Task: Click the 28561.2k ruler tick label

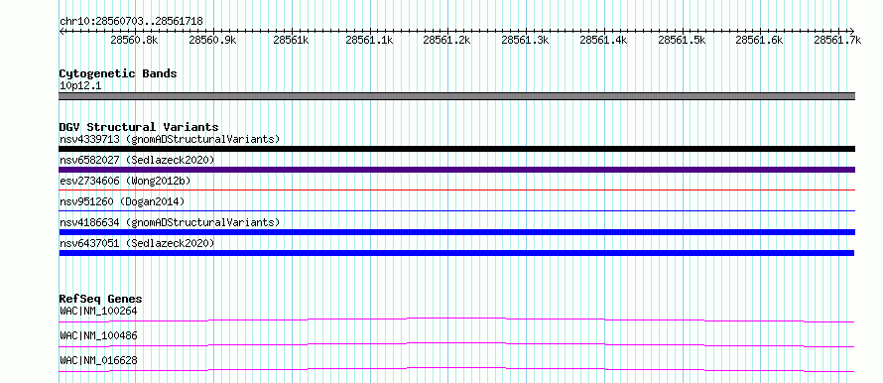Action: point(446,41)
